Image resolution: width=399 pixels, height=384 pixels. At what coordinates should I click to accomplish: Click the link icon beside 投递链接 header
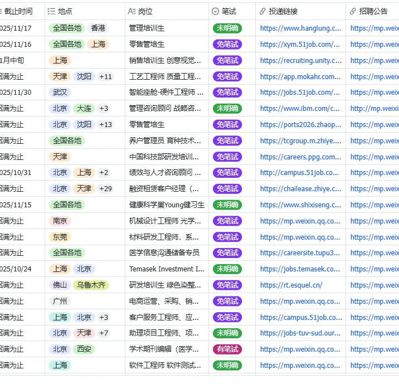point(262,11)
